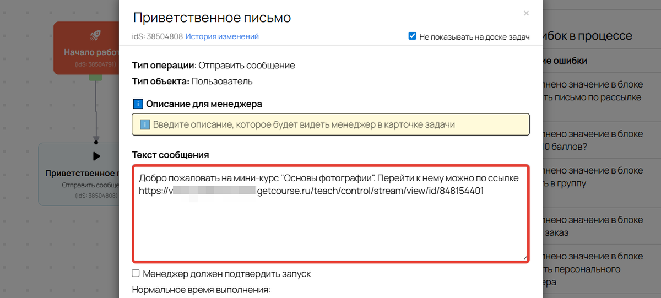The width and height of the screenshot is (661, 298).
Task: Click the error entry mentioning "10 баллов?"
Action: click(592, 140)
